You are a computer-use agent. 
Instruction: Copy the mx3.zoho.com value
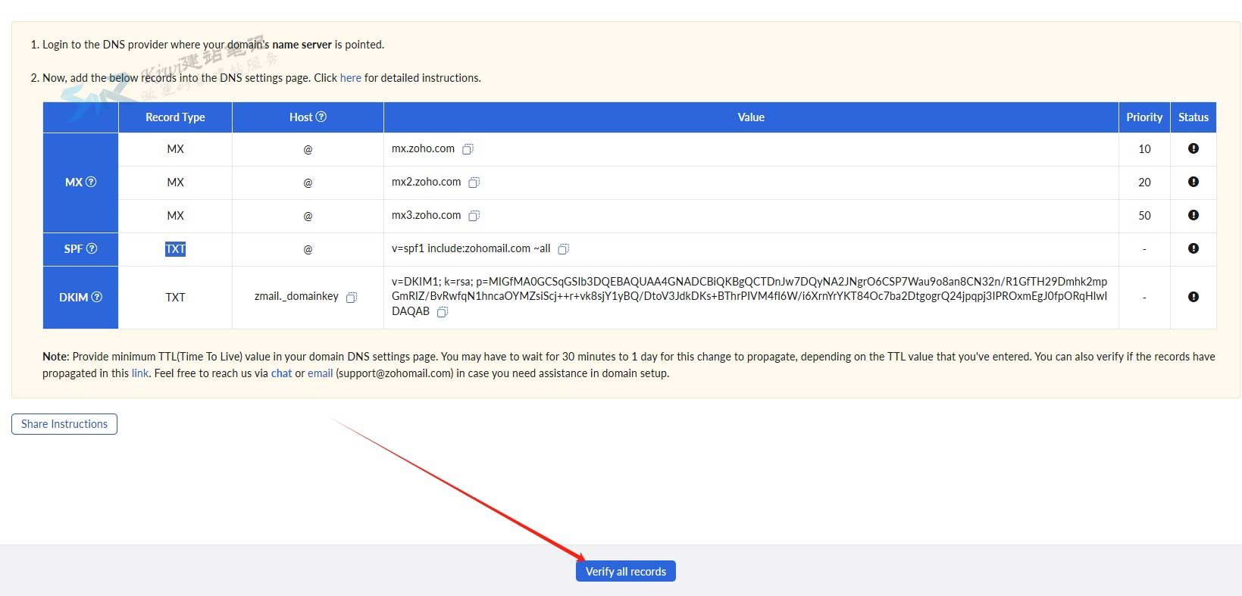474,216
